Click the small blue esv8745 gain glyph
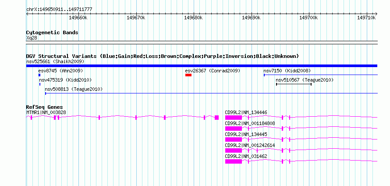The width and height of the screenshot is (390, 186). 39,75
